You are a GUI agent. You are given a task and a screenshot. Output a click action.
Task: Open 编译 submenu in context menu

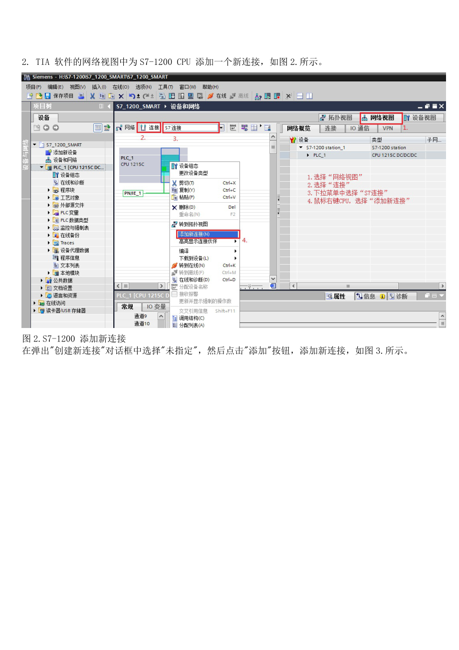coord(205,251)
